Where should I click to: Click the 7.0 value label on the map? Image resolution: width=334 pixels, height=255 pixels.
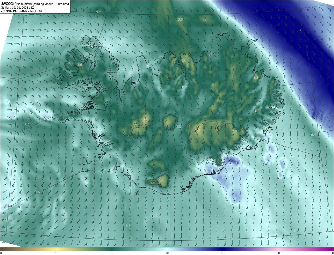178,126
